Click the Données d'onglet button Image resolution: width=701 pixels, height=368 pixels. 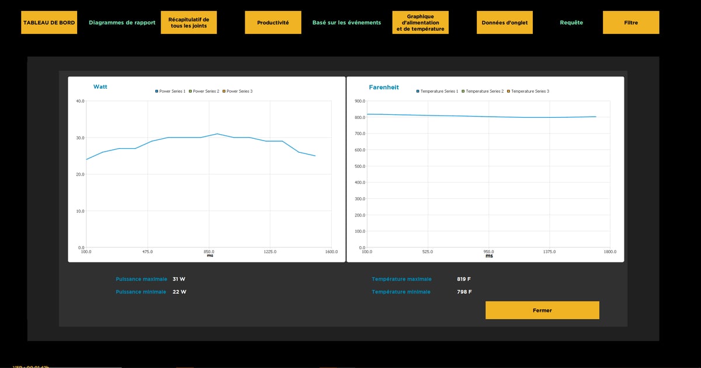tap(504, 23)
